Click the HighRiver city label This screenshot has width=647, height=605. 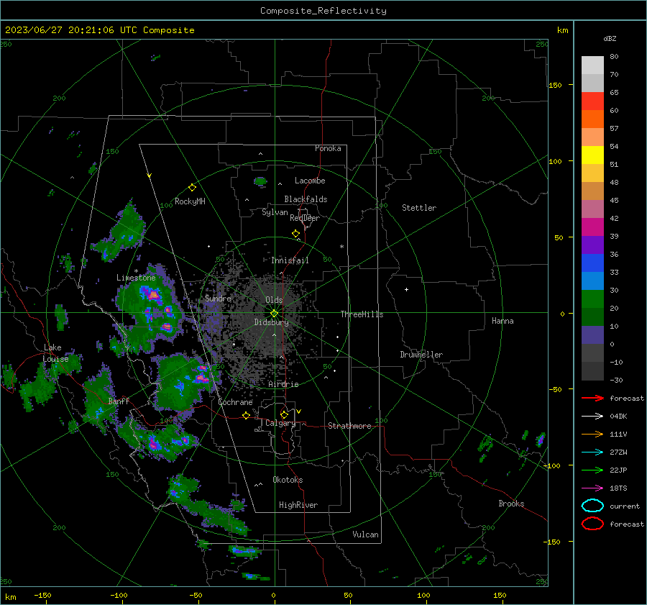tap(298, 505)
